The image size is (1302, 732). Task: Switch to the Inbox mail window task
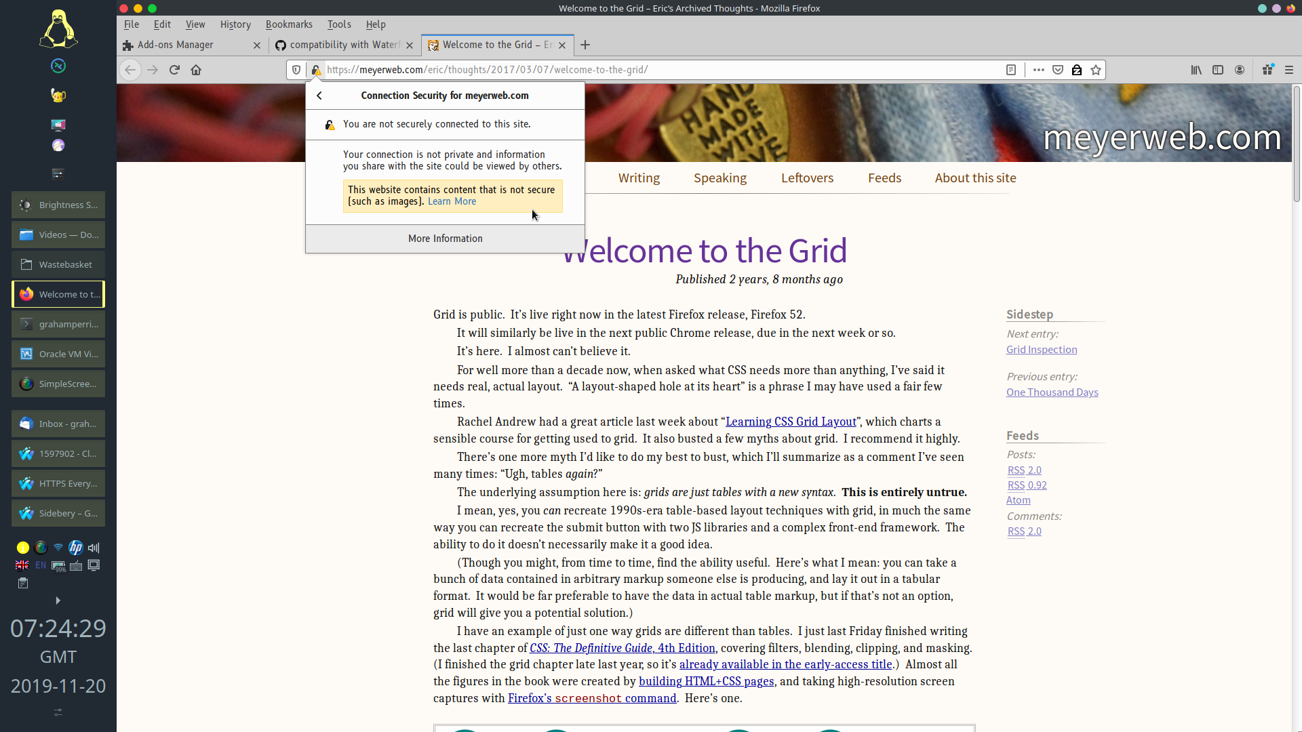(58, 424)
